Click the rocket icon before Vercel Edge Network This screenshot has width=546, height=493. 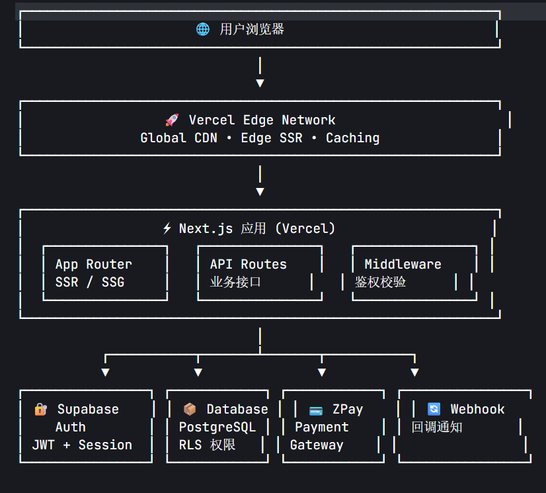click(x=172, y=120)
